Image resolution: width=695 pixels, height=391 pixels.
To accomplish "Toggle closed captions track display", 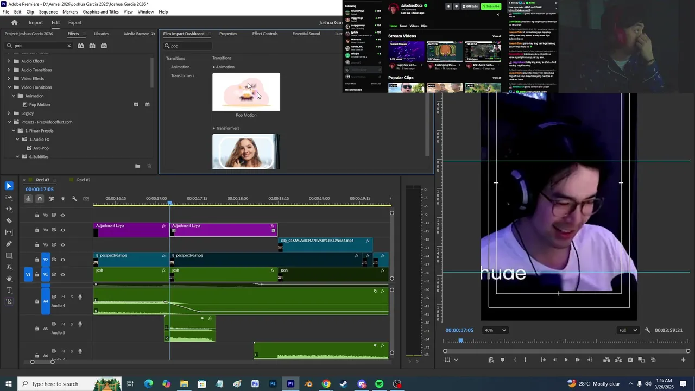I will (x=86, y=199).
